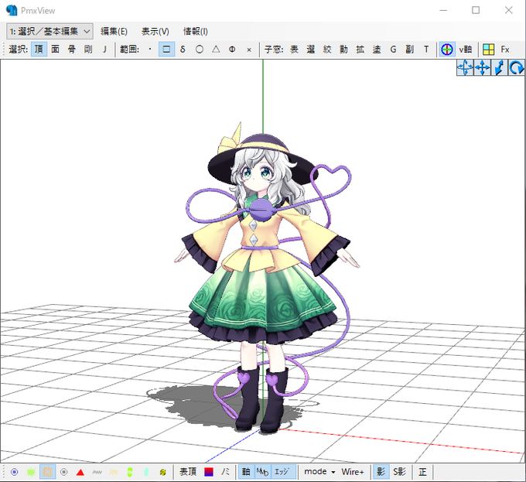Toggle vertex selection 頂
Screen dimensions: 526x482
click(x=39, y=50)
